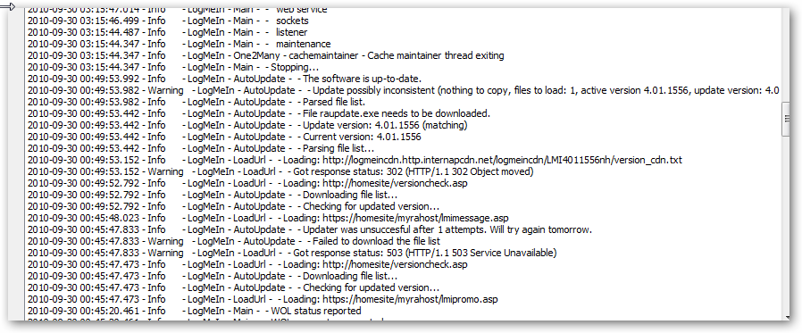This screenshot has height=333, width=802.
Task: Click the vertical scrollbar thumb grip
Action: pyautogui.click(x=788, y=118)
